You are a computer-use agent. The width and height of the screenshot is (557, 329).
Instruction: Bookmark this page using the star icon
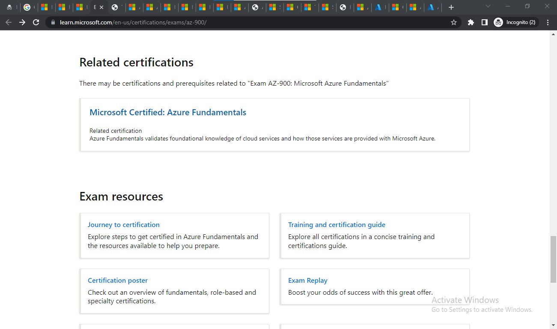point(453,22)
